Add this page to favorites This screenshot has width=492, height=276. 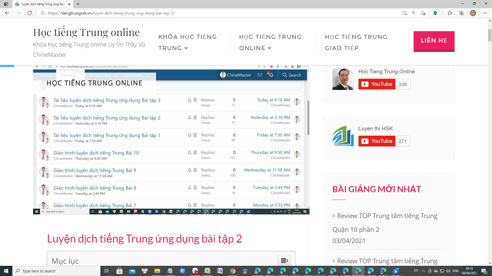point(423,13)
